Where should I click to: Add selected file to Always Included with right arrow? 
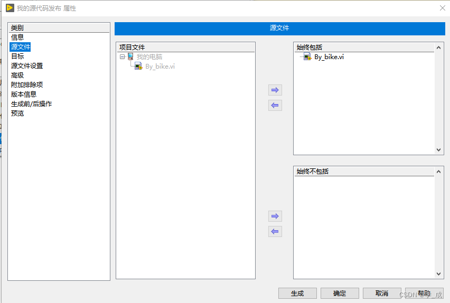tap(275, 90)
